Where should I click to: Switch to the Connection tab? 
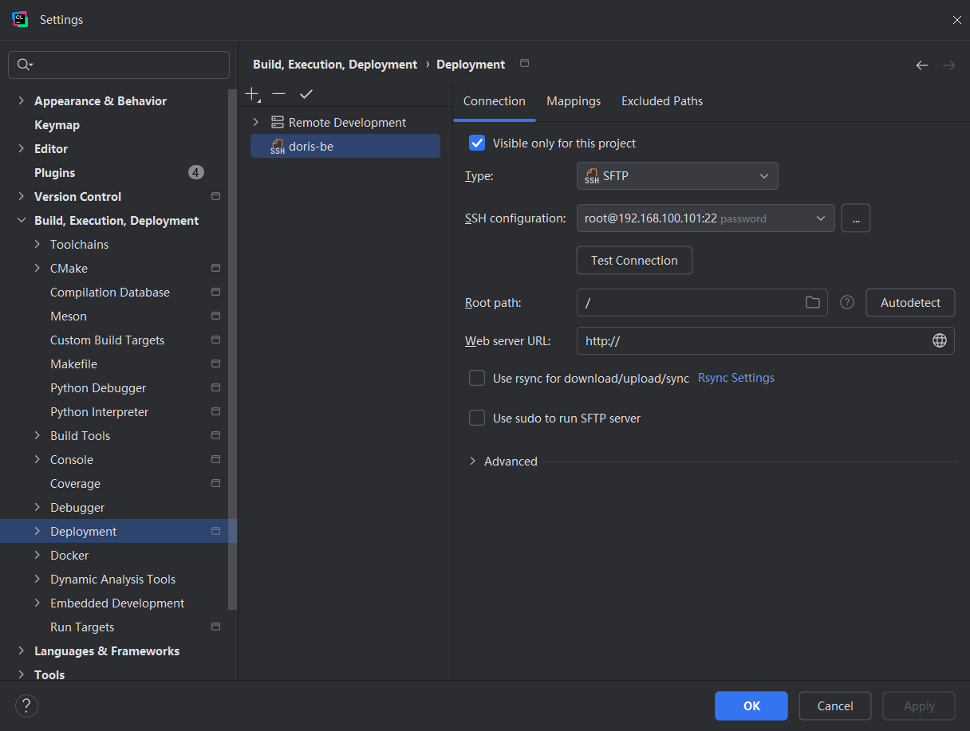(x=495, y=101)
